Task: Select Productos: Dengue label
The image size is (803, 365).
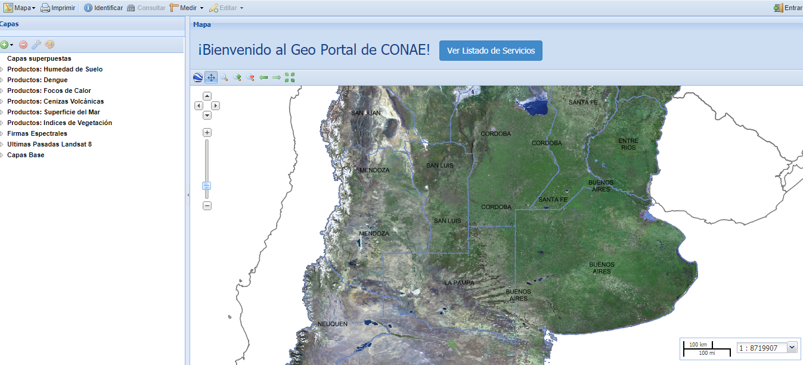Action: tap(38, 80)
